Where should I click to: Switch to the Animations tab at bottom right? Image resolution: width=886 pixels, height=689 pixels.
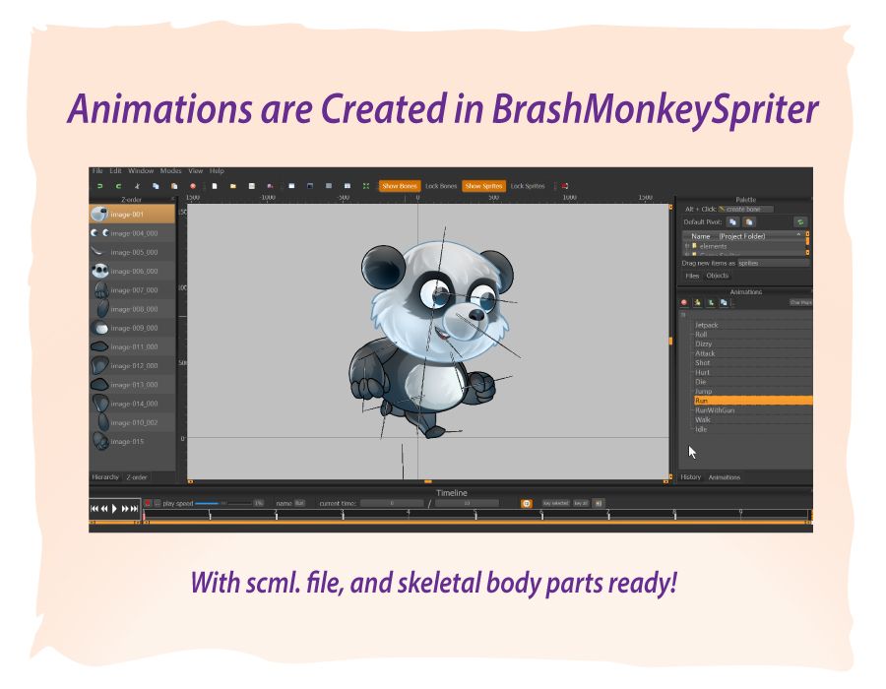[725, 477]
